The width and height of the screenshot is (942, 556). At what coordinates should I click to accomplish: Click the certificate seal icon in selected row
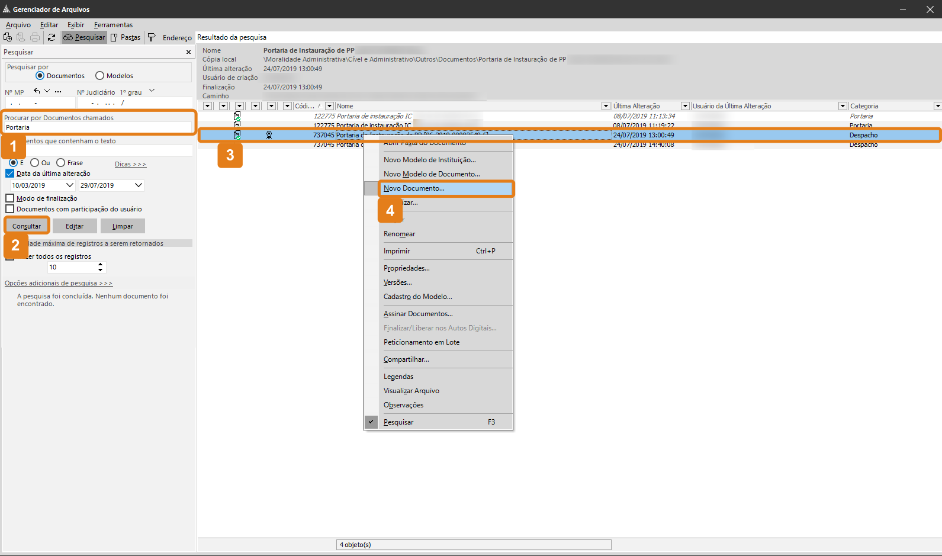pyautogui.click(x=269, y=135)
